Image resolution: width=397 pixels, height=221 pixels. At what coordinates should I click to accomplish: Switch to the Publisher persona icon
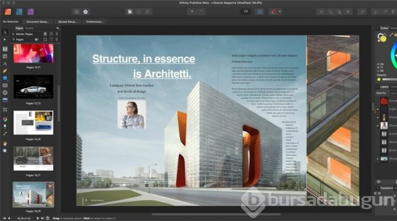point(8,12)
